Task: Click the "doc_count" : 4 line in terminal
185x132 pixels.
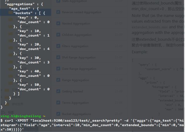Action: [x=34, y=49]
